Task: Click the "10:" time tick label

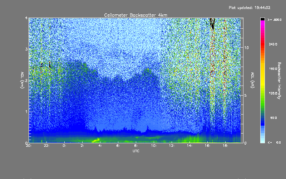Action: point(154,146)
